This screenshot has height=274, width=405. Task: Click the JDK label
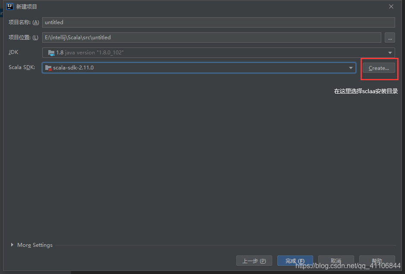(13, 52)
